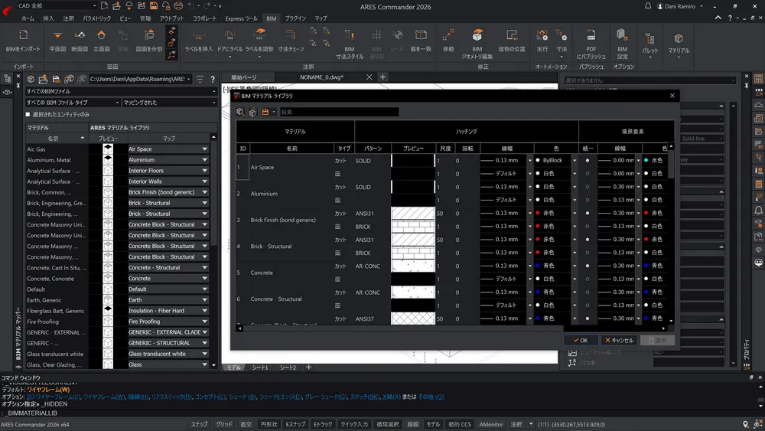Viewport: 765px width, 431px height.
Task: Click the ANSI31 preview for Brick Finish
Action: [x=413, y=214]
